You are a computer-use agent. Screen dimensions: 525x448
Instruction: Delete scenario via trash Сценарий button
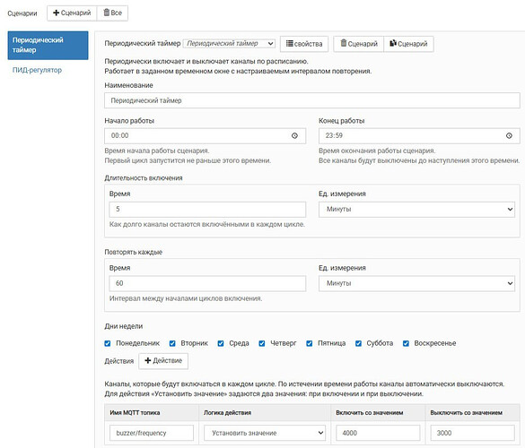(x=359, y=44)
